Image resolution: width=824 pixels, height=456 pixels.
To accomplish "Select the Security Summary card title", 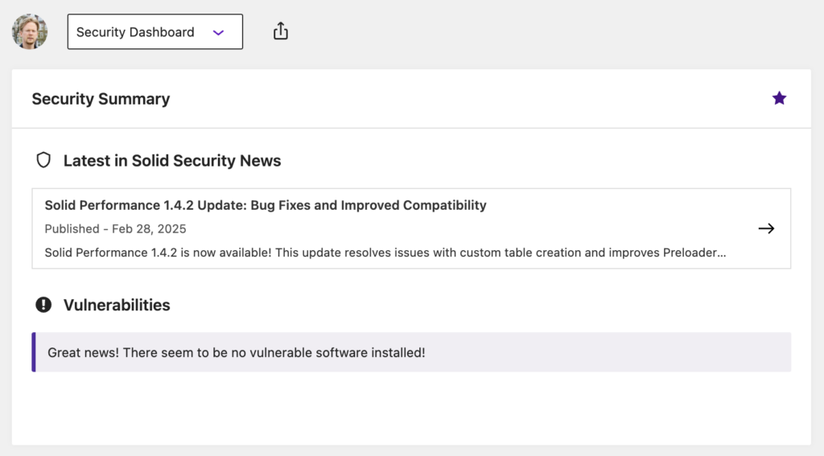I will (101, 99).
